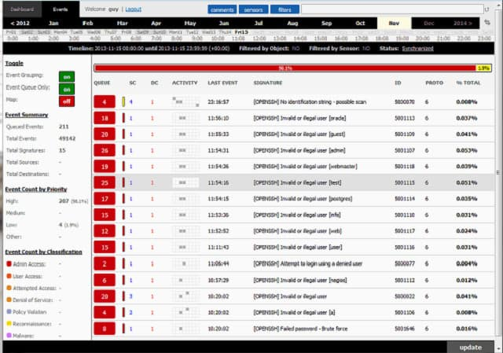This screenshot has width=503, height=353.
Task: Select the Jan month
Action: [x=53, y=23]
